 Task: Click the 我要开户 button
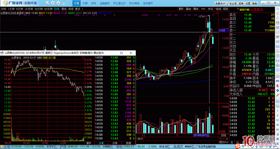click(220, 3)
